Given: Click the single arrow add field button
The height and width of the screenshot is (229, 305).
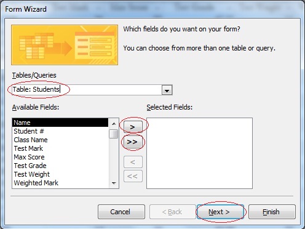Looking at the screenshot, I should 133,127.
